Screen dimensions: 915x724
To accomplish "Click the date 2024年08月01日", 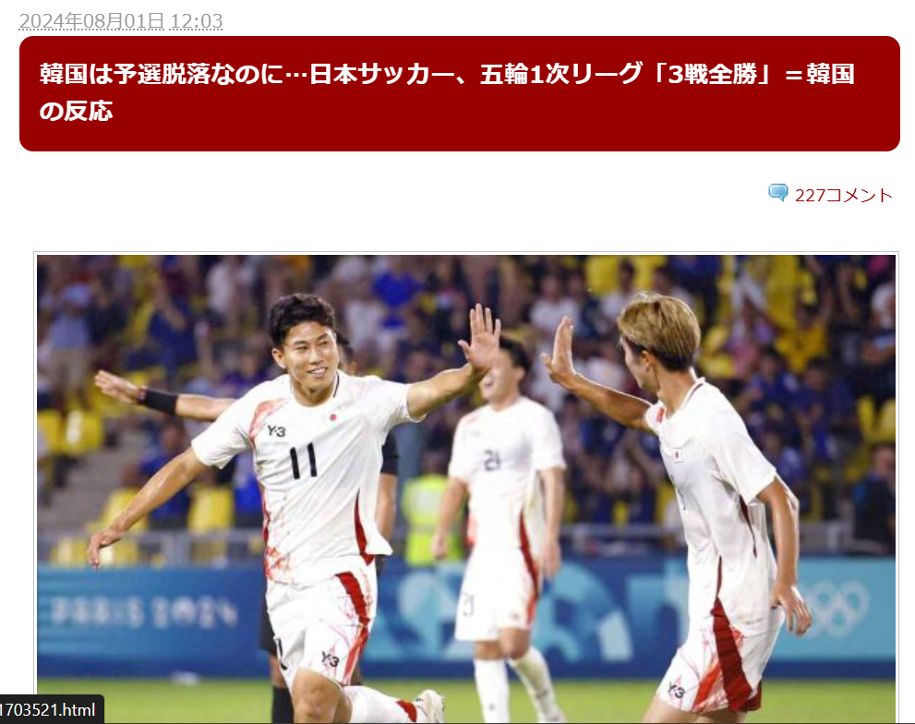I will (91, 21).
